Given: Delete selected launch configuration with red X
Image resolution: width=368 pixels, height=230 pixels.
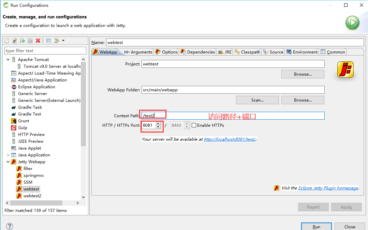Looking at the screenshot, I should click(38, 41).
